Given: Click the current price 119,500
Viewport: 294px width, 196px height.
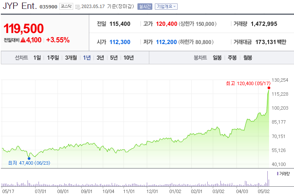Looking at the screenshot, I should pyautogui.click(x=24, y=28).
